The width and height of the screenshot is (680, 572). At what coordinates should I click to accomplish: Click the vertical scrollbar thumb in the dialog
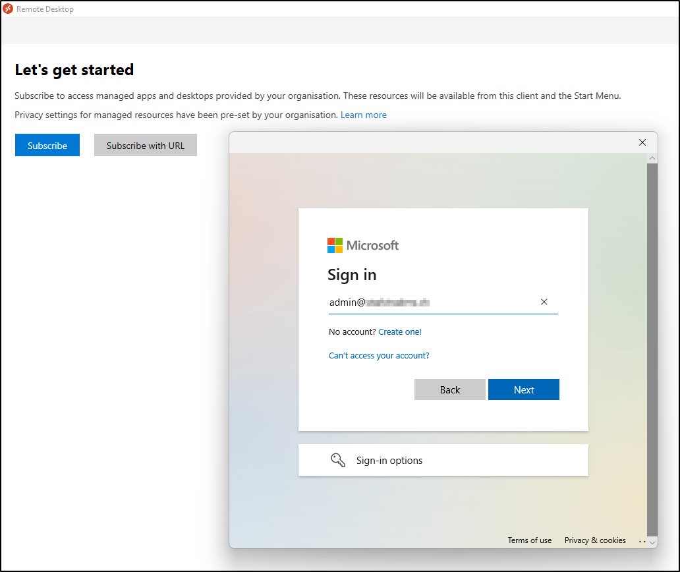pyautogui.click(x=652, y=350)
